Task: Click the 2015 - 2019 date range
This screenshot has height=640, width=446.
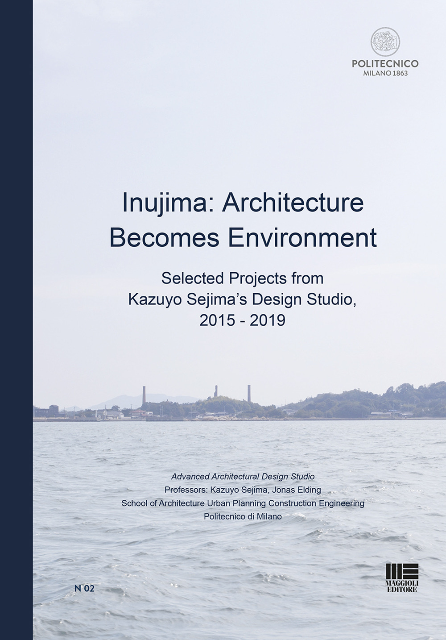Action: pos(244,321)
